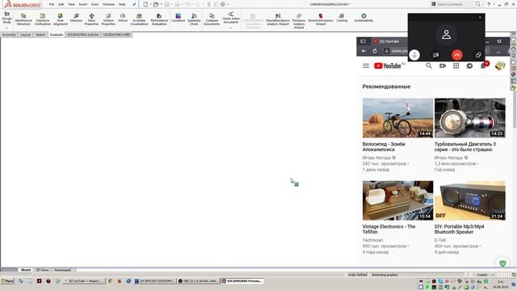Open the Window menu
Image resolution: width=517 pixels, height=291 pixels.
click(x=108, y=4)
